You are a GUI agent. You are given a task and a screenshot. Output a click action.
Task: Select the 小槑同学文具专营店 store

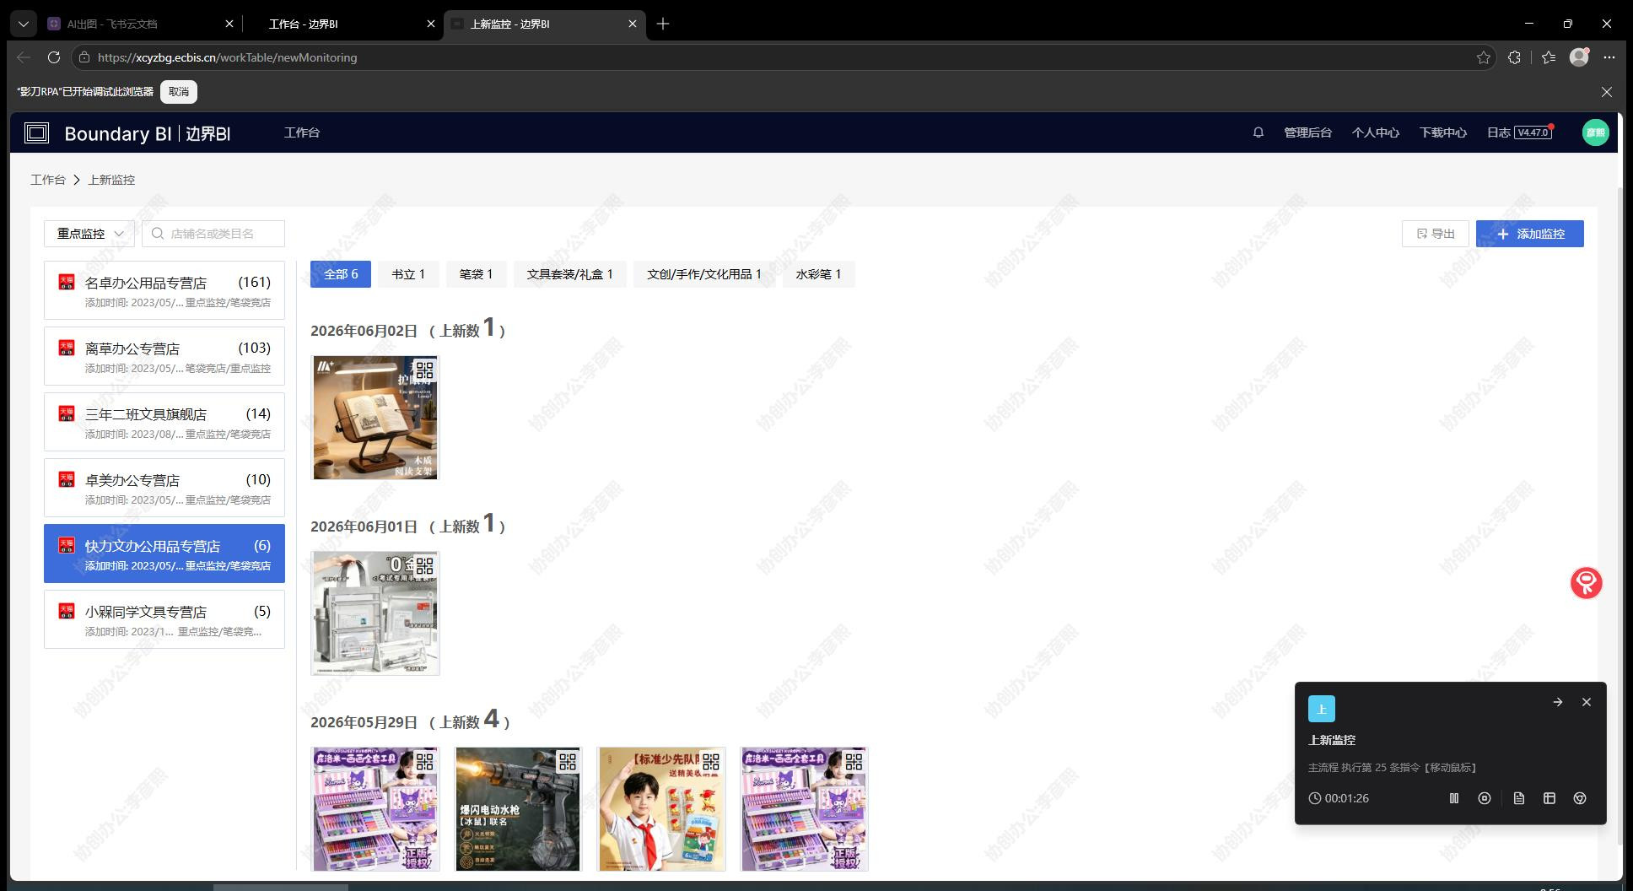[x=164, y=619]
